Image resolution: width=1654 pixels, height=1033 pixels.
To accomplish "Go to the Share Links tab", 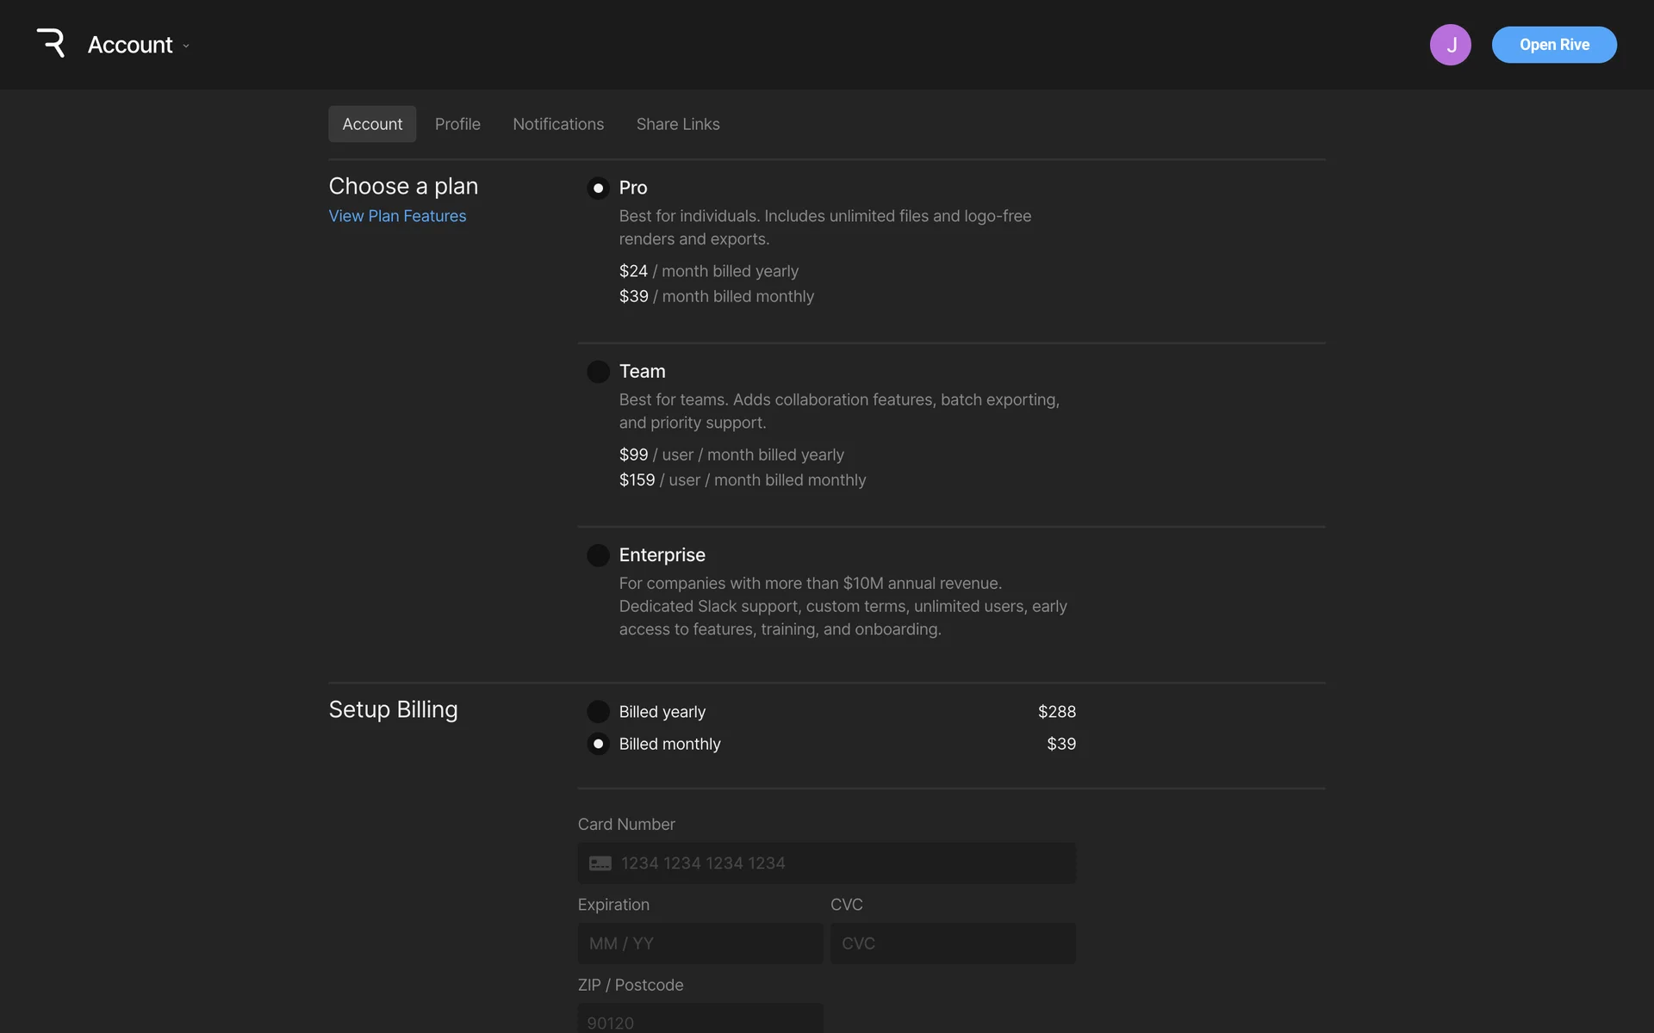I will click(678, 124).
